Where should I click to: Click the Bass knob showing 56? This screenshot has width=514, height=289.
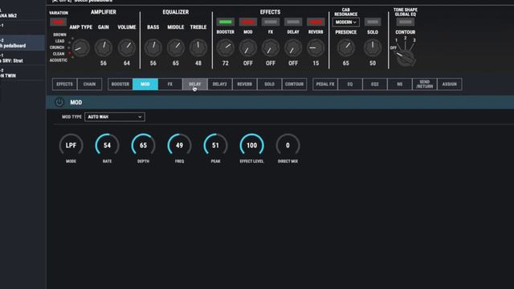pos(153,48)
